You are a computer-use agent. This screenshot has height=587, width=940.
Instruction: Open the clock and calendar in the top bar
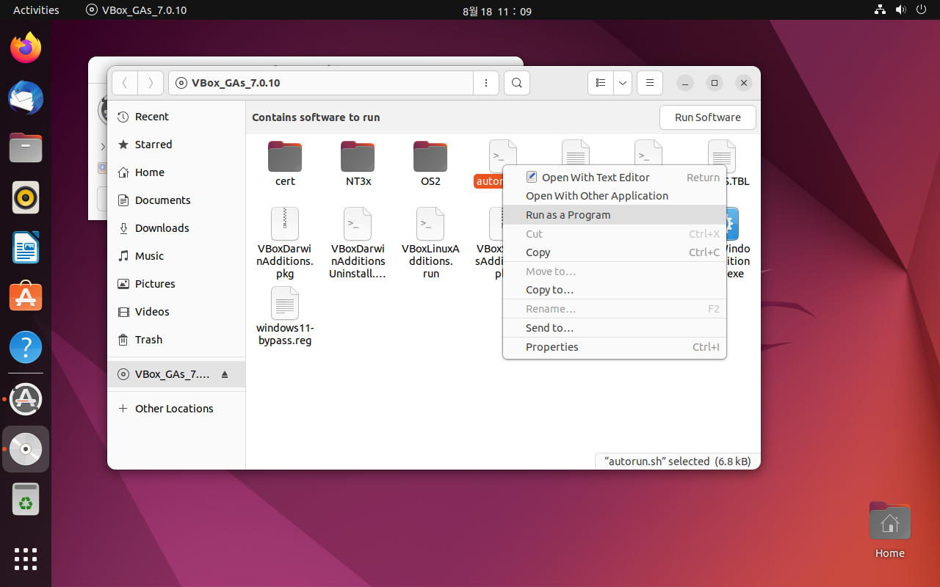[497, 11]
